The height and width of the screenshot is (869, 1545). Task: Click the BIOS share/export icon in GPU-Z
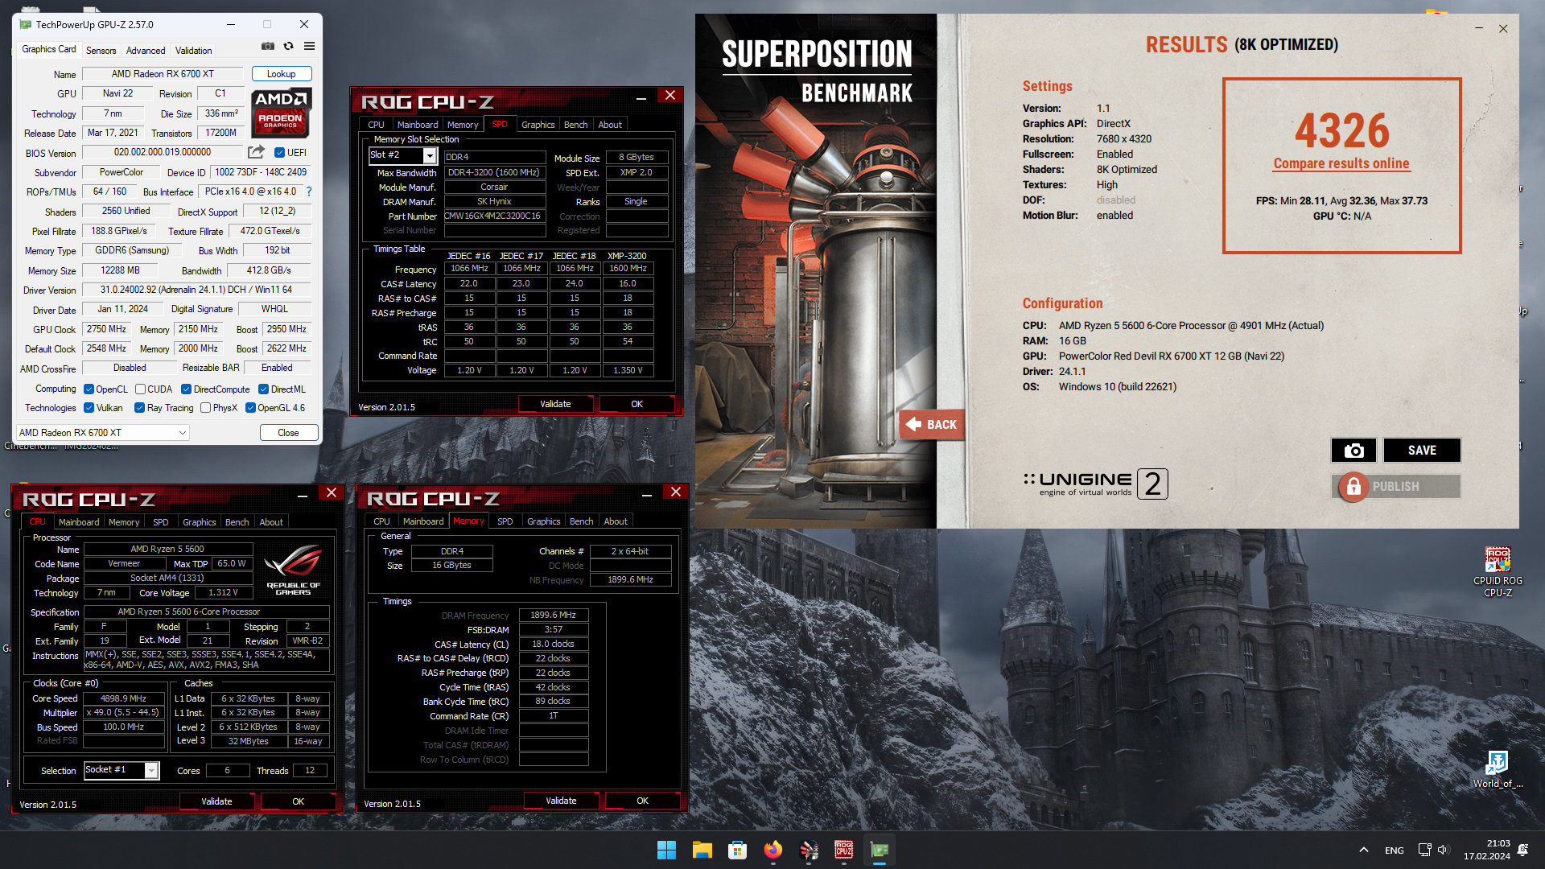(x=256, y=152)
